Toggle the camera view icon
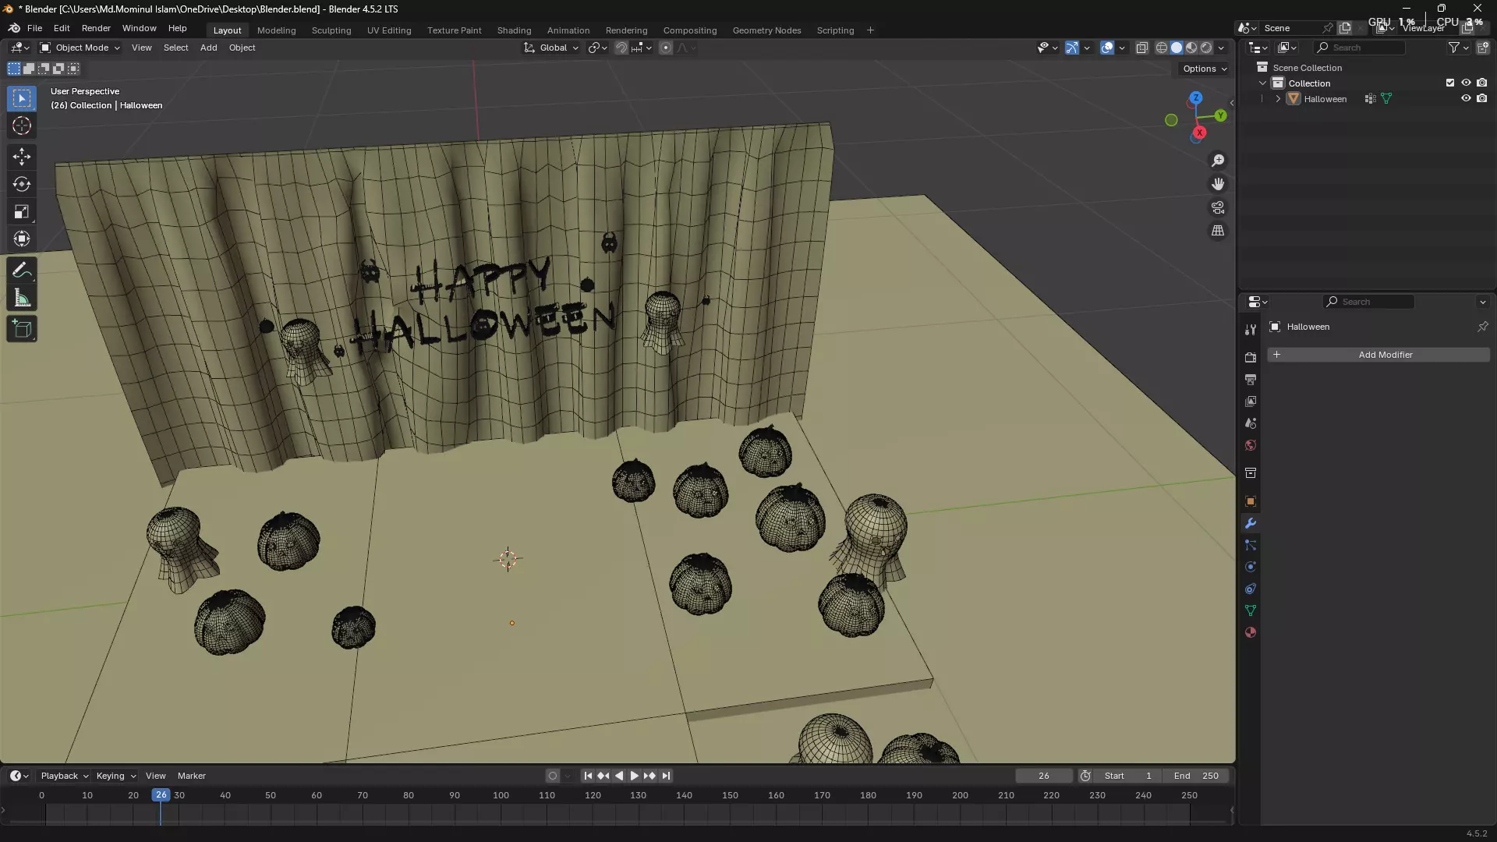1497x842 pixels. 1218,207
